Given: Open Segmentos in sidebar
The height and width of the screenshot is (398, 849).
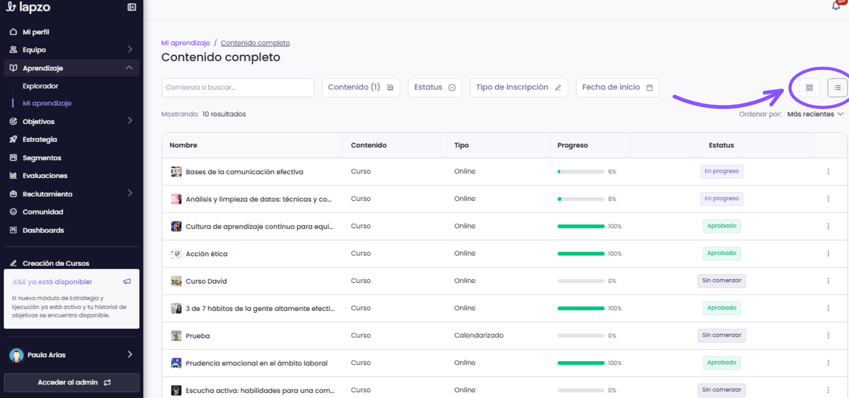Looking at the screenshot, I should 42,158.
